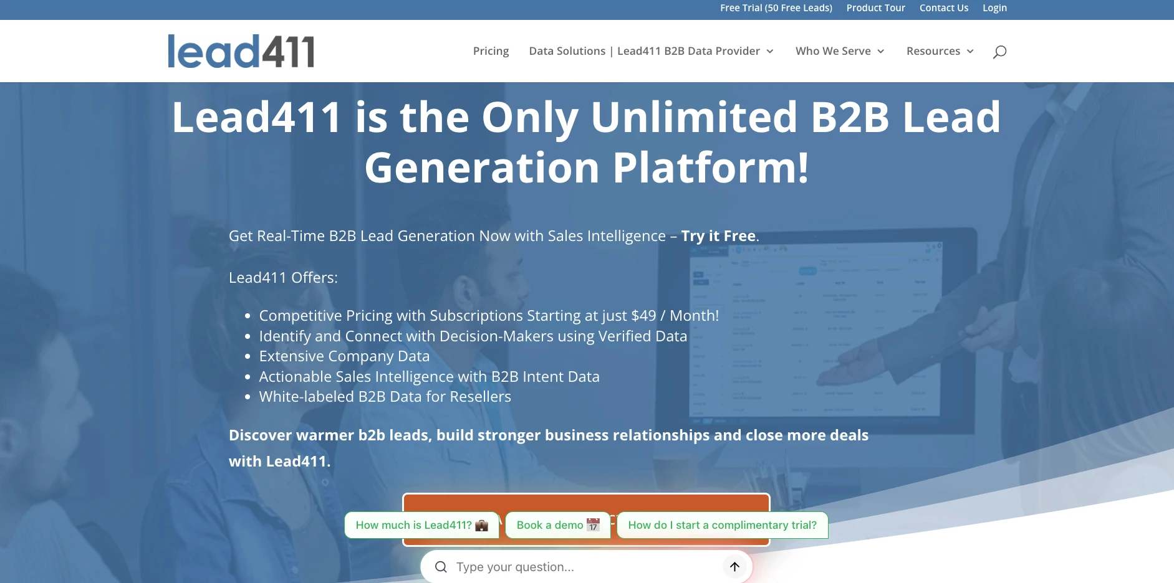Click the search icon inside the question box

tap(441, 567)
